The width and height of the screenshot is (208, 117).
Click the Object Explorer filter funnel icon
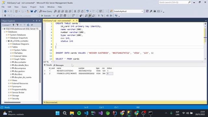(x=24, y=25)
